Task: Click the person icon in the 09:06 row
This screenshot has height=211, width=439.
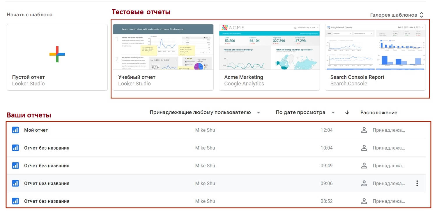Action: tap(364, 183)
